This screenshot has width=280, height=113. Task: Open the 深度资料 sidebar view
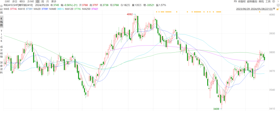pyautogui.click(x=2, y=67)
